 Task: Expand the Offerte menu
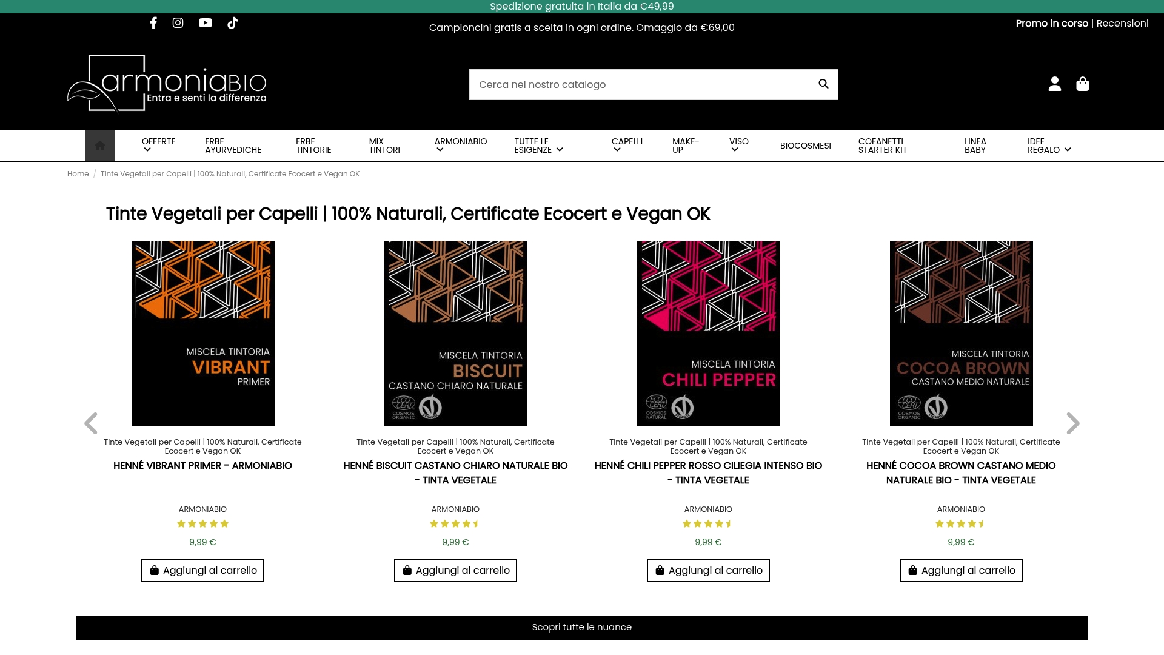point(158,146)
